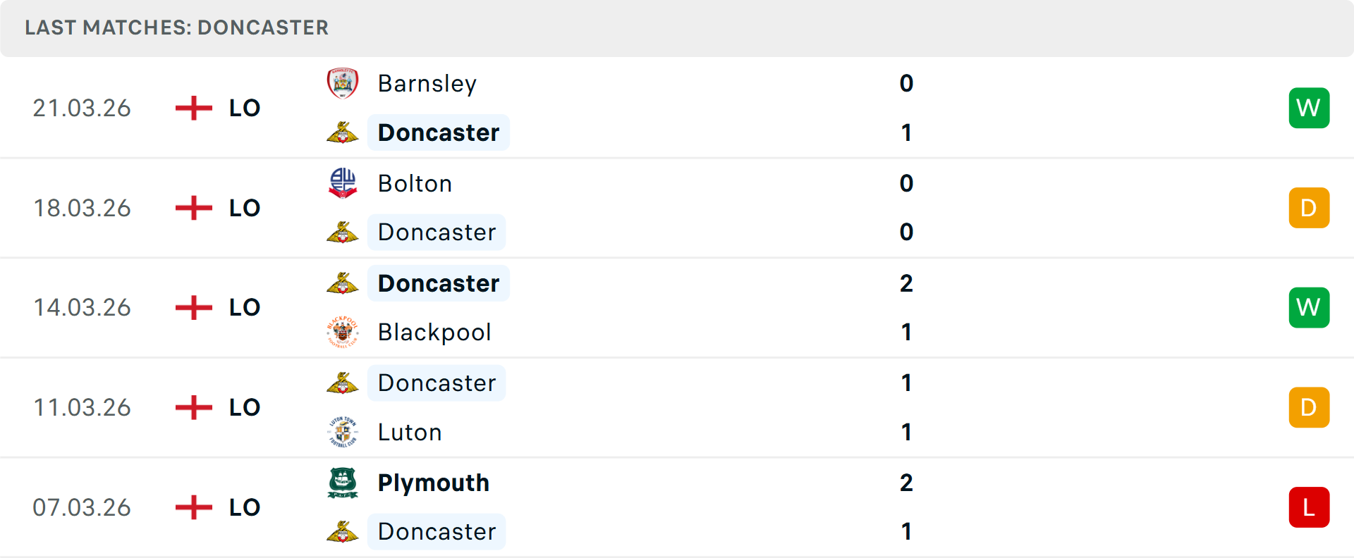Click England flag on 18.03.26 match
Image resolution: width=1354 pixels, height=558 pixels.
[193, 208]
